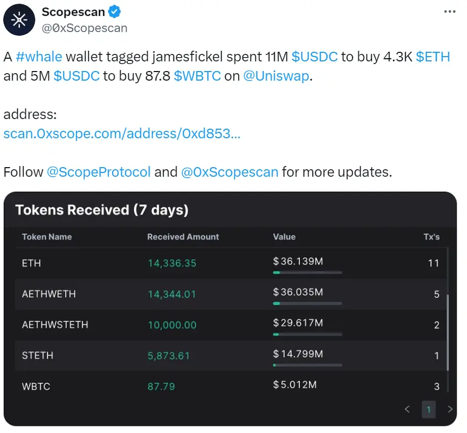Visit the @Uniswap mention
467x433 pixels.
(x=276, y=76)
